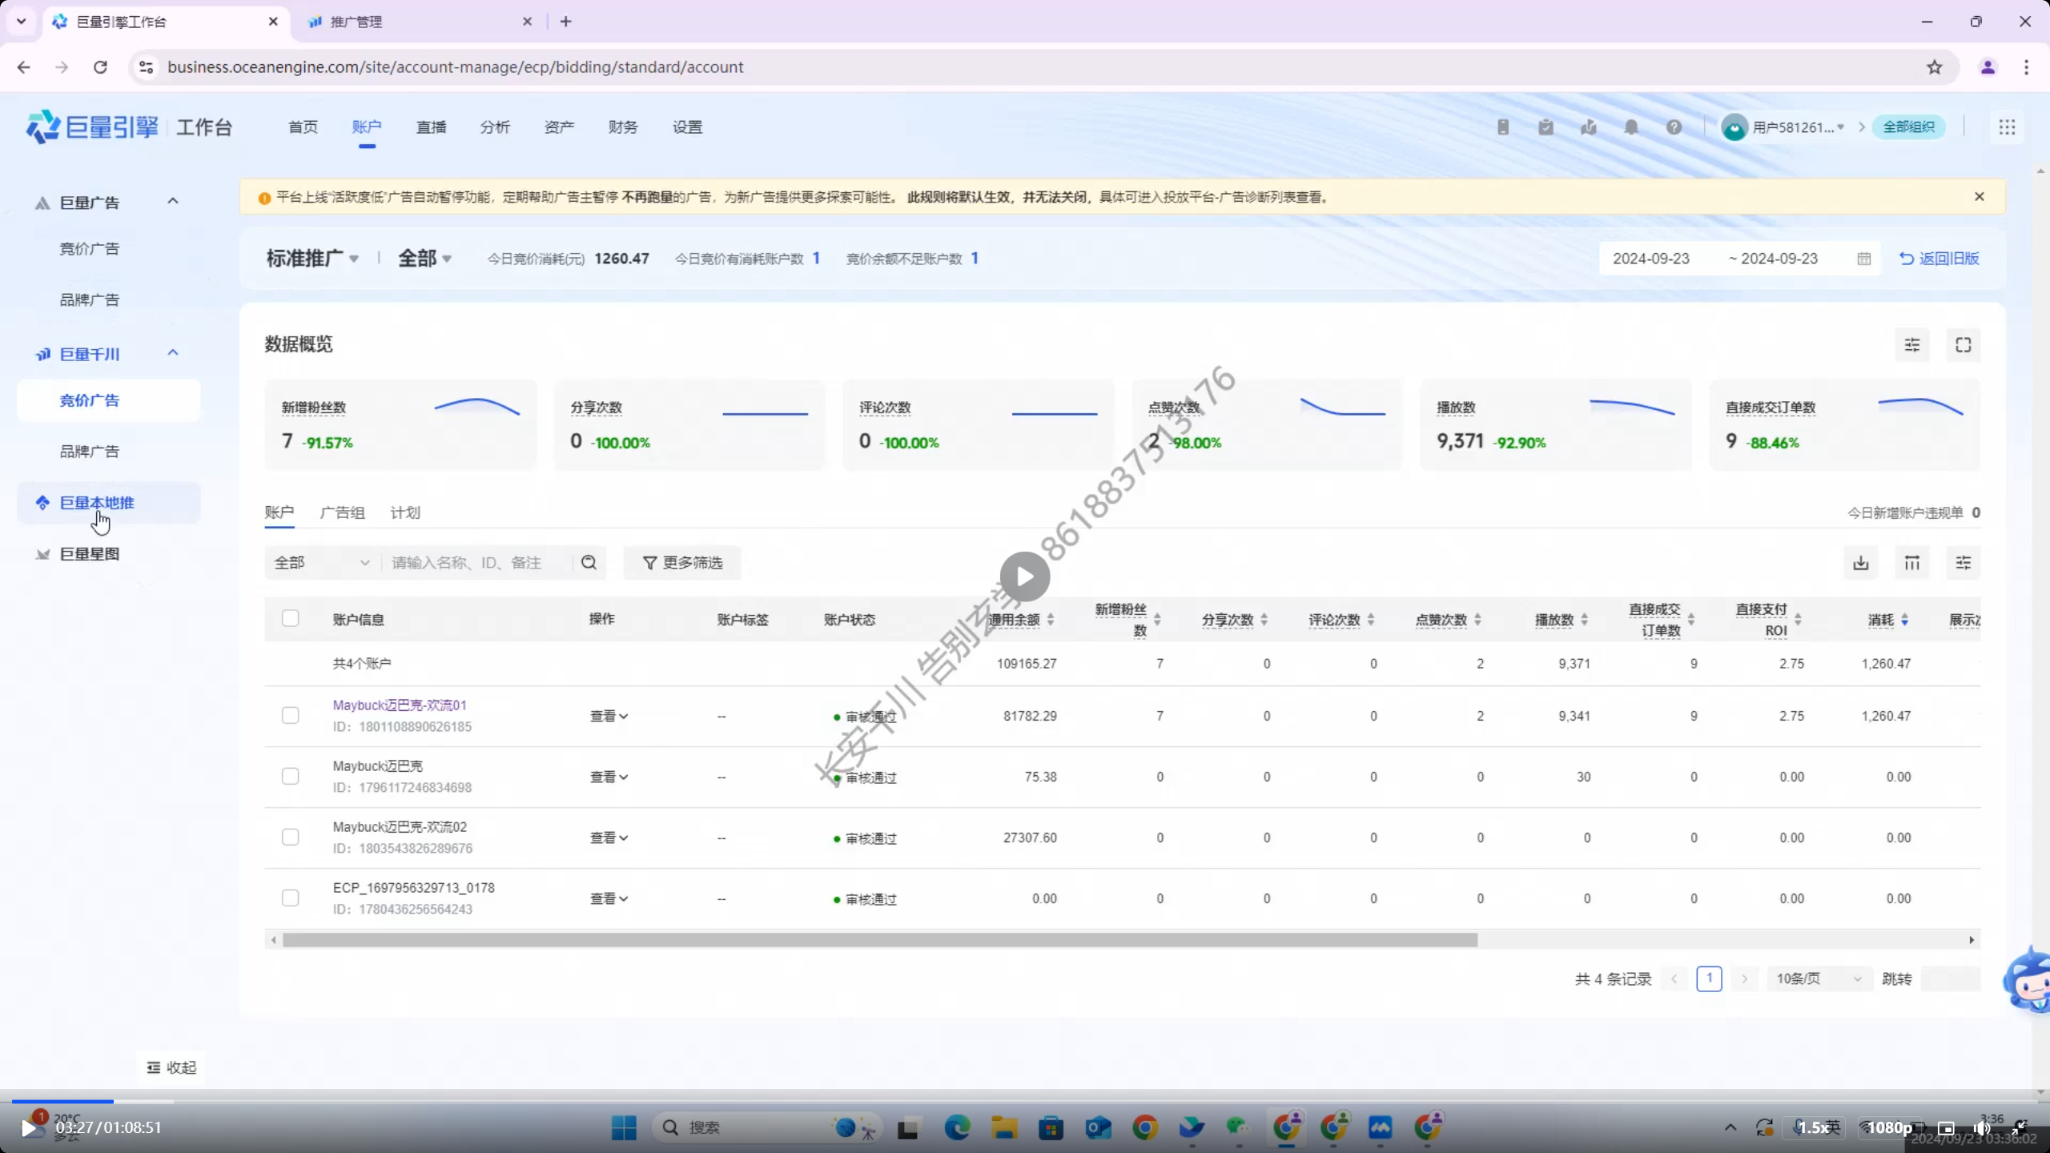Click the calendar icon in date range
The width and height of the screenshot is (2050, 1153).
pos(1864,259)
